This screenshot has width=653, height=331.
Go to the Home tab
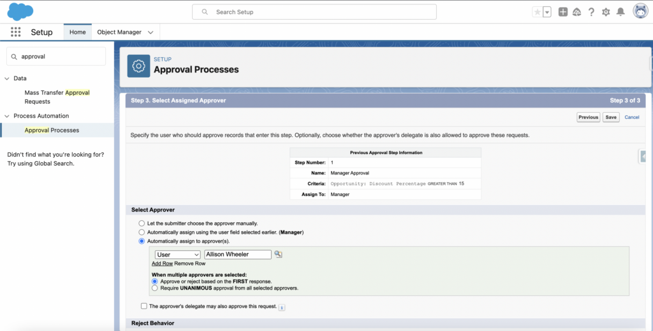click(x=77, y=32)
